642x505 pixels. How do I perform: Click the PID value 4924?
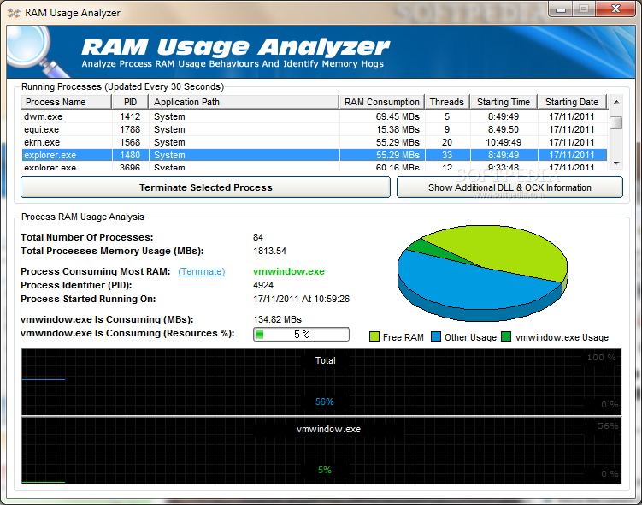[x=263, y=285]
